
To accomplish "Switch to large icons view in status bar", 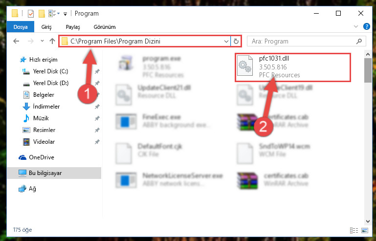I will pyautogui.click(x=365, y=230).
